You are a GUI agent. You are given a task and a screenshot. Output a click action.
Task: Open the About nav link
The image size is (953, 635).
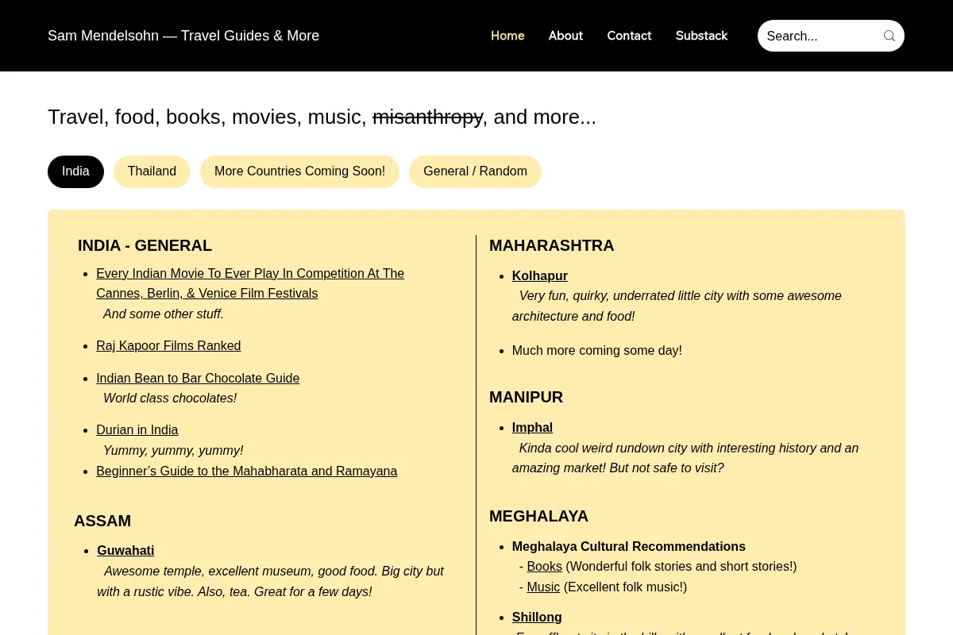click(565, 36)
